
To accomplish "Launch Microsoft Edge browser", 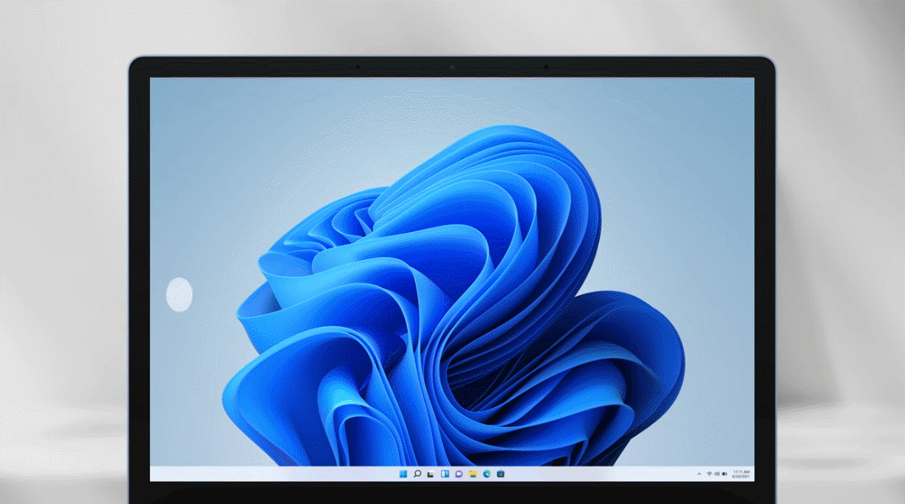I will 486,474.
